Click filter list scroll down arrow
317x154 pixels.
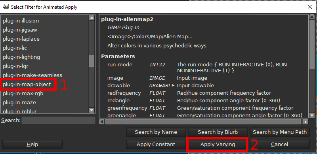(x=92, y=110)
